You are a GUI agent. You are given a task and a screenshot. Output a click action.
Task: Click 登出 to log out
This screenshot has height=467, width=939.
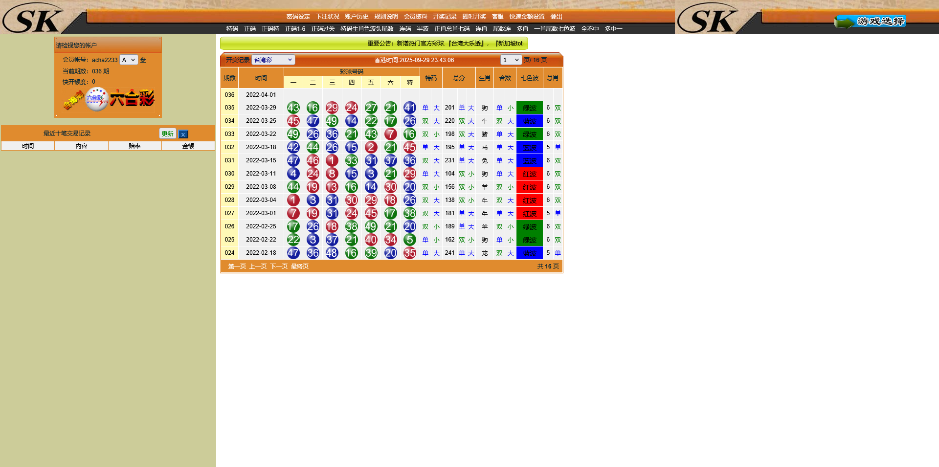coord(556,17)
